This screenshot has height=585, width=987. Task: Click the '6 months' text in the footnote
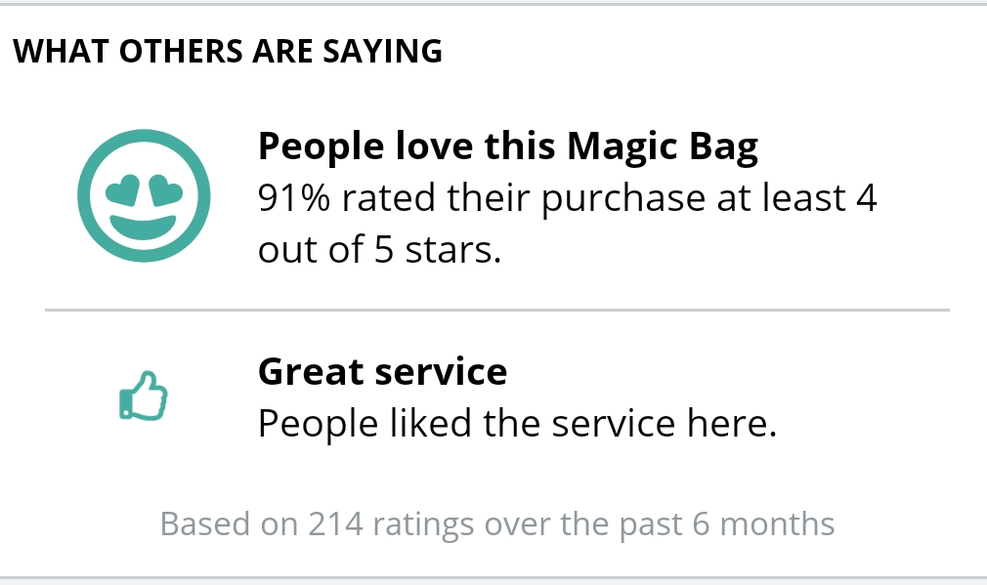[763, 524]
